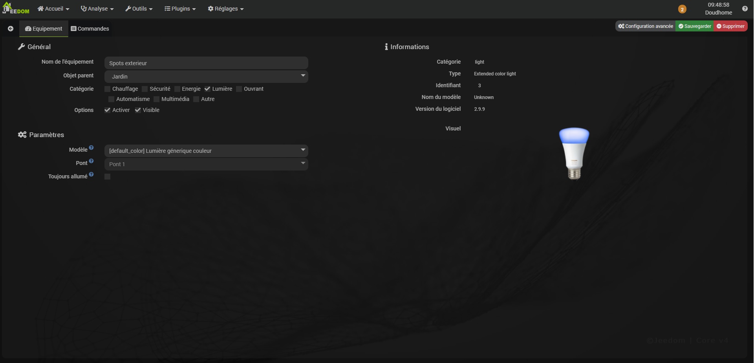
Task: Open the Analyse menu
Action: [97, 9]
